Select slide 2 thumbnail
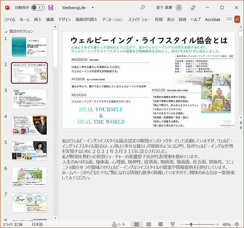The image size is (244, 228). (x=29, y=73)
